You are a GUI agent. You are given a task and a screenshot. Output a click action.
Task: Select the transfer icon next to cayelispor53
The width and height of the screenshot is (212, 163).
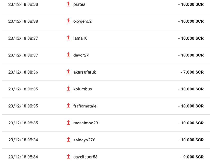pyautogui.click(x=68, y=157)
